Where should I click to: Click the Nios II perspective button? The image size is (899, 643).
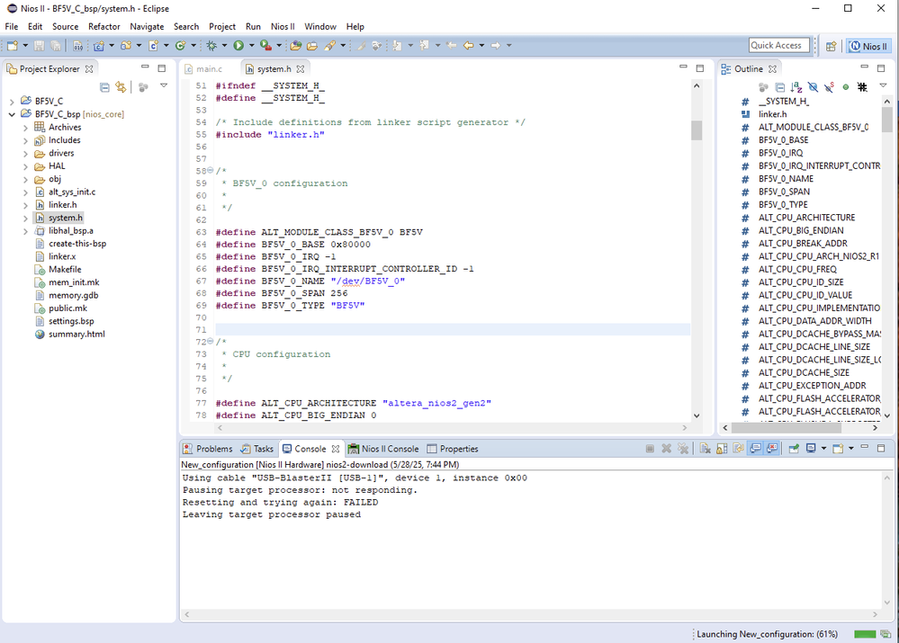pyautogui.click(x=868, y=46)
